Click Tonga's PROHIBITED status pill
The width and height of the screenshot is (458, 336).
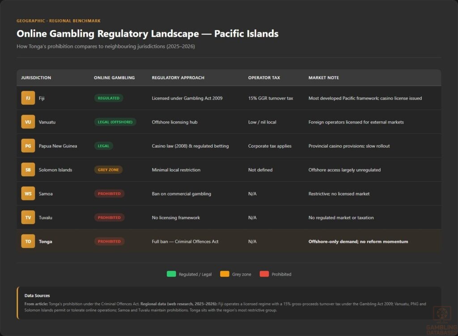(109, 241)
